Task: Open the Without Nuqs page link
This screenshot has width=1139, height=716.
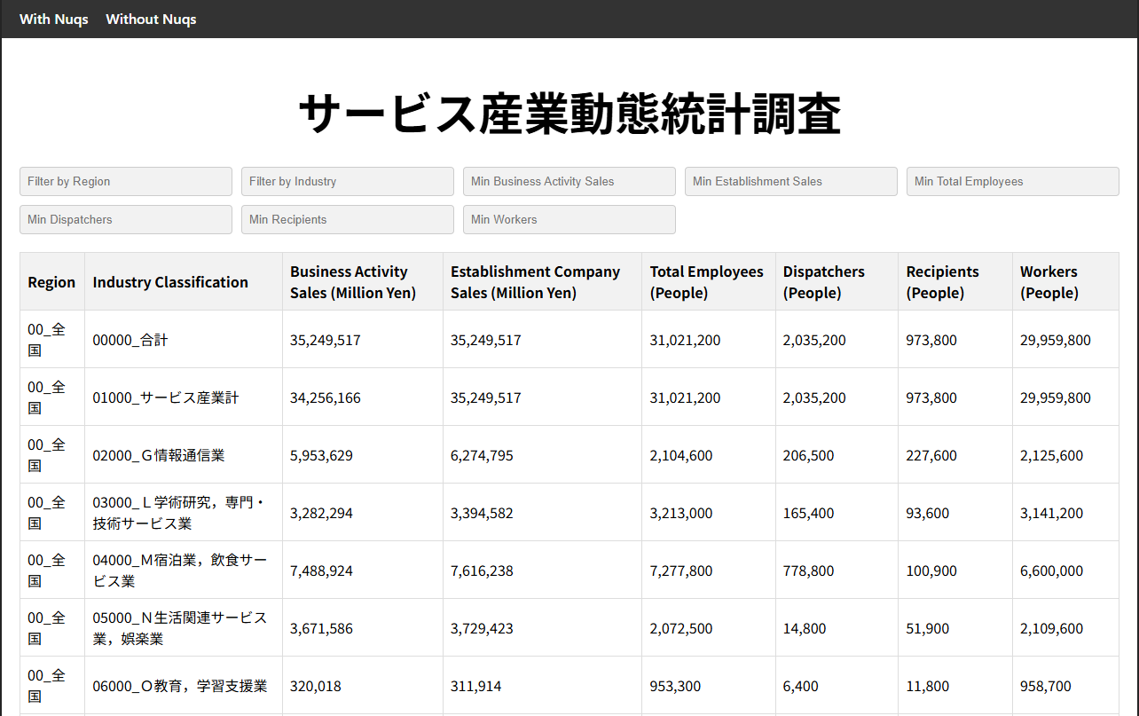Action: pos(151,20)
